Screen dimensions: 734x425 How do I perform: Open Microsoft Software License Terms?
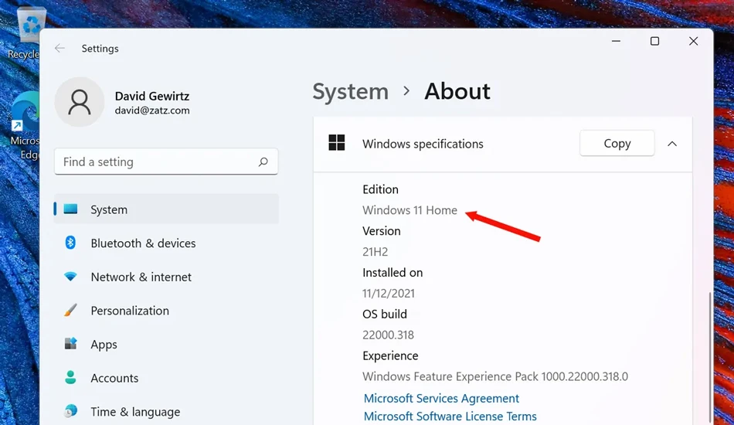[450, 416]
